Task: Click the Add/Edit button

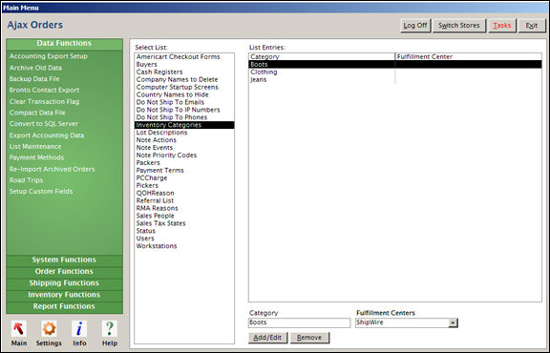Action: [267, 338]
